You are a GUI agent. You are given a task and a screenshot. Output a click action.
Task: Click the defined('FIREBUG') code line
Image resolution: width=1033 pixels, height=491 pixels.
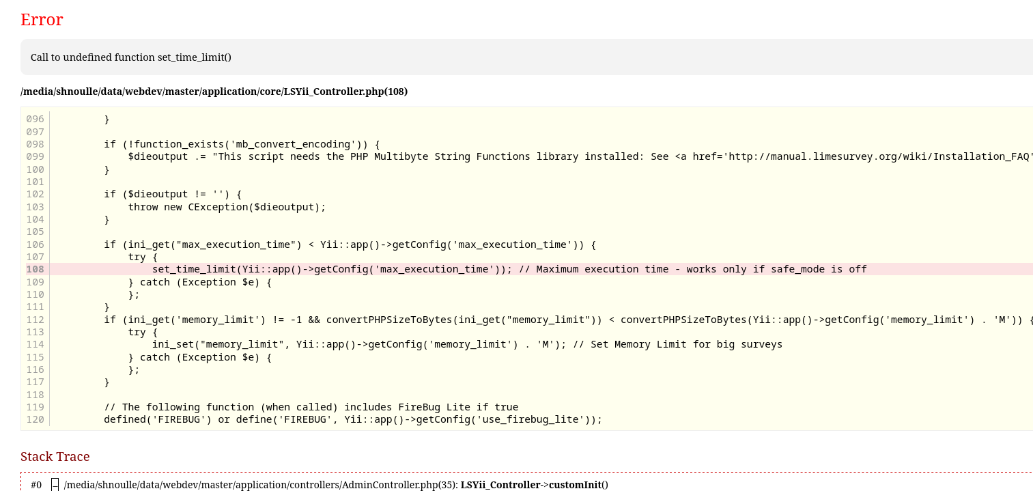pos(352,419)
